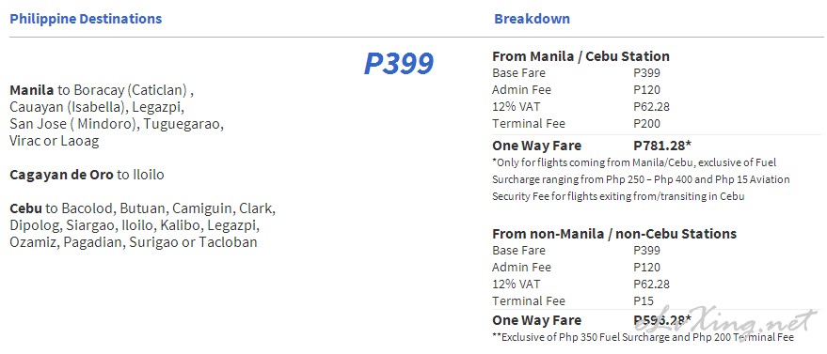Viewport: 827px width, 354px height.
Task: Click the From Manila / Cebu Station title
Action: pos(580,56)
